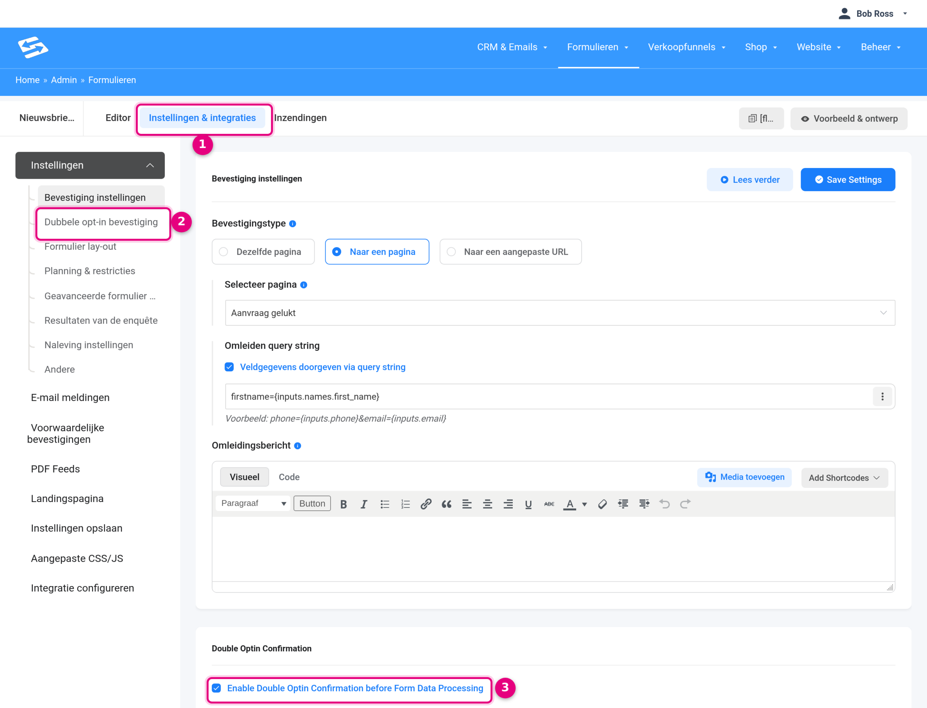This screenshot has width=927, height=708.
Task: Toggle Enable Double Optin Confirmation checkbox
Action: point(217,688)
